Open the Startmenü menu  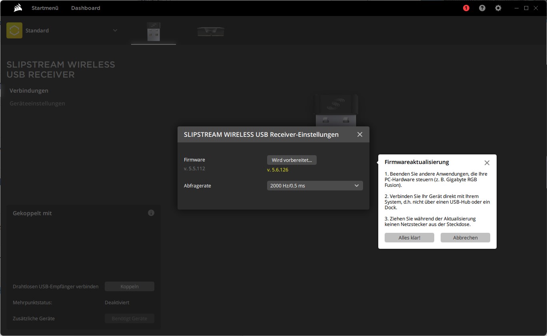(x=45, y=8)
